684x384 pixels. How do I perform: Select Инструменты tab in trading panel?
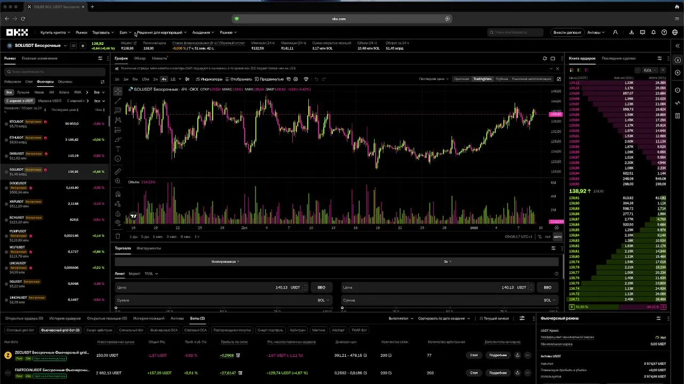coord(149,248)
